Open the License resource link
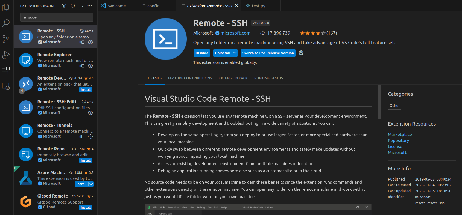This screenshot has width=462, height=215. point(395,147)
